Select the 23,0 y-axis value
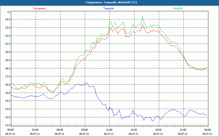 8,28
